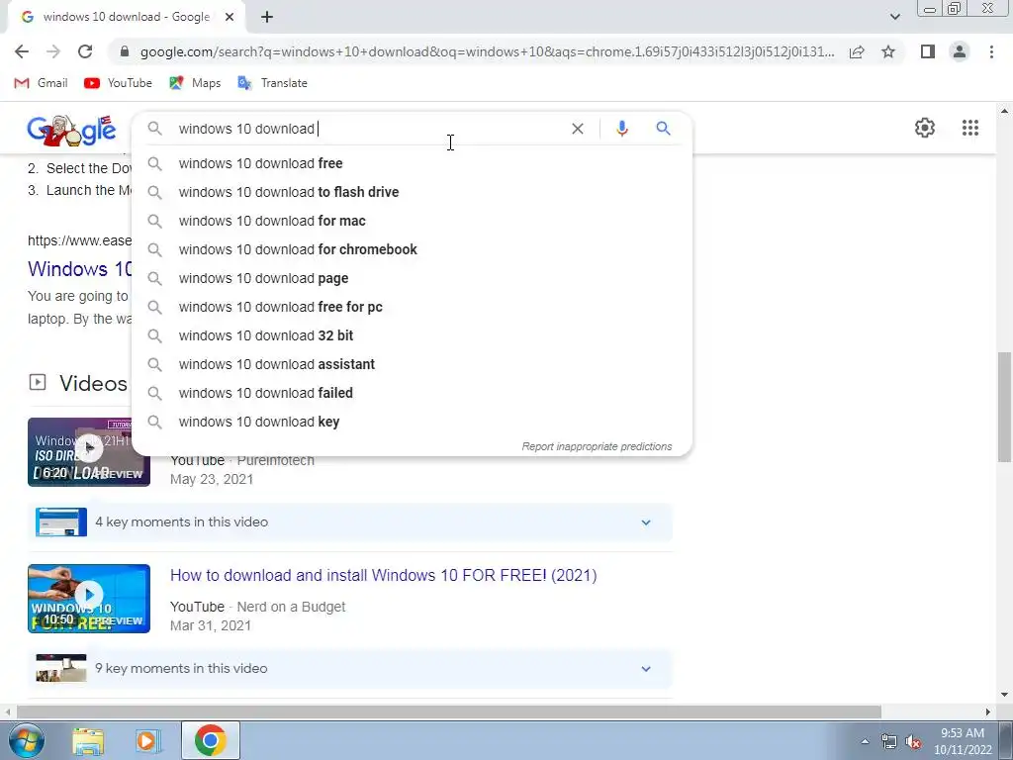Expand '9 key moments in this video'
1013x760 pixels.
coord(350,668)
